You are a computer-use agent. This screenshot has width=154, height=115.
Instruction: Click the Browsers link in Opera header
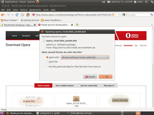click(x=26, y=36)
